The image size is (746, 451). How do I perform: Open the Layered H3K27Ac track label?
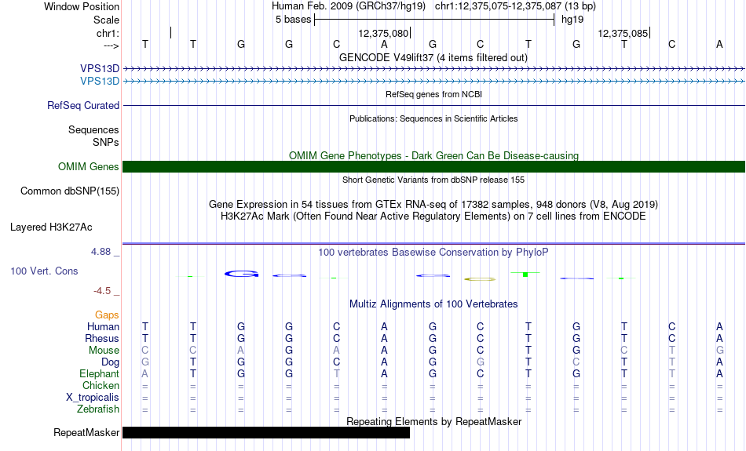51,227
